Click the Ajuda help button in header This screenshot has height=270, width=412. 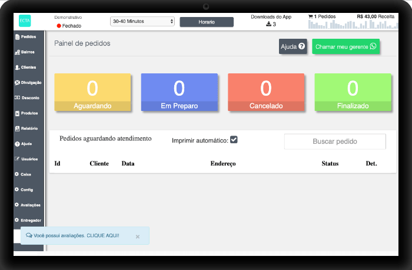tap(293, 46)
